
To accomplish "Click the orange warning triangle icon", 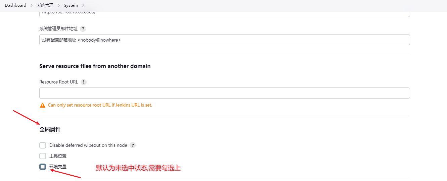I will [x=43, y=105].
